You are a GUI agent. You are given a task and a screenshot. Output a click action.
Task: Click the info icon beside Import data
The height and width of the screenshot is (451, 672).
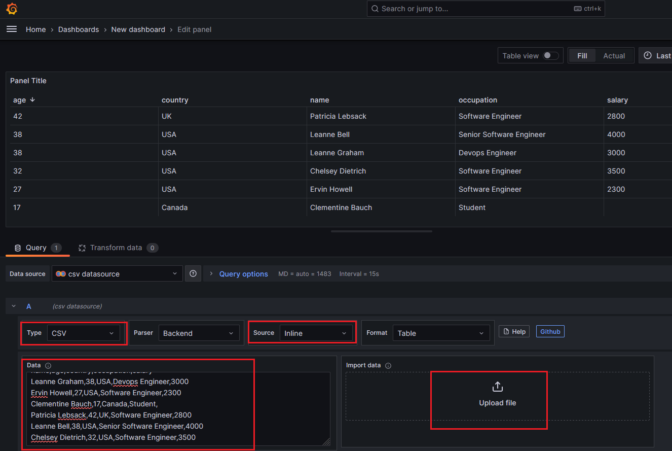388,366
